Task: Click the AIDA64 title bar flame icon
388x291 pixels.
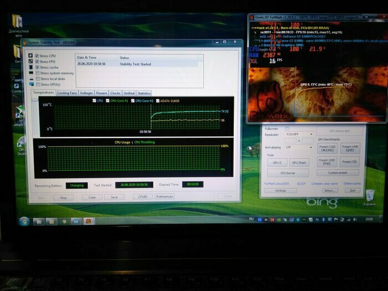Action: (24, 43)
